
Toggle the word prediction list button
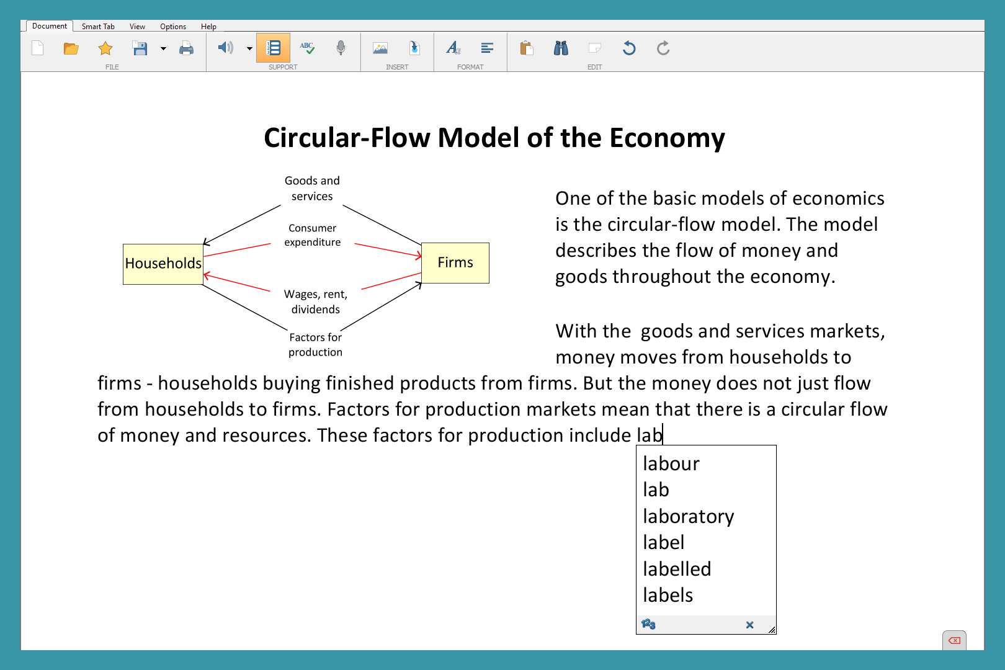pos(273,48)
